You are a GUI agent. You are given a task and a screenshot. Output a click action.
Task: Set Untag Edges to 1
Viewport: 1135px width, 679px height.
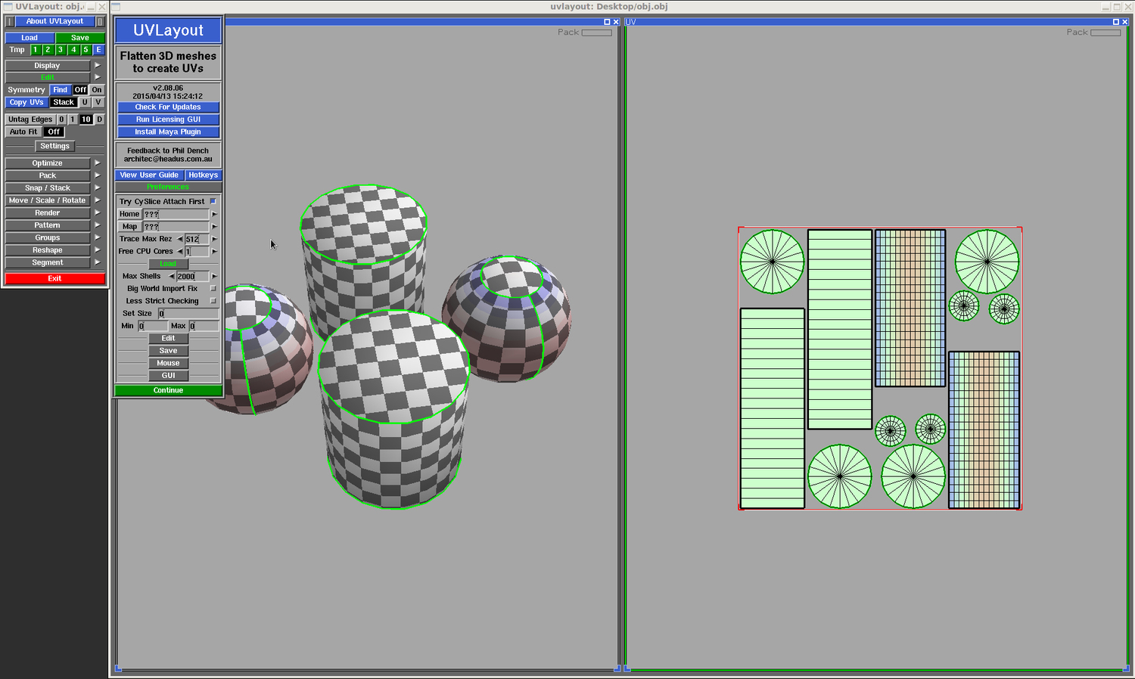coord(73,119)
